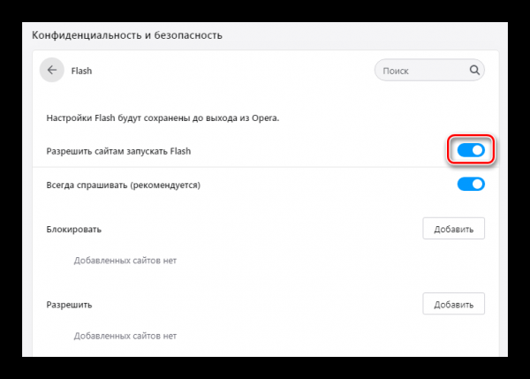Image resolution: width=530 pixels, height=379 pixels.
Task: Click the (рекомендуется) text
Action: coord(166,186)
